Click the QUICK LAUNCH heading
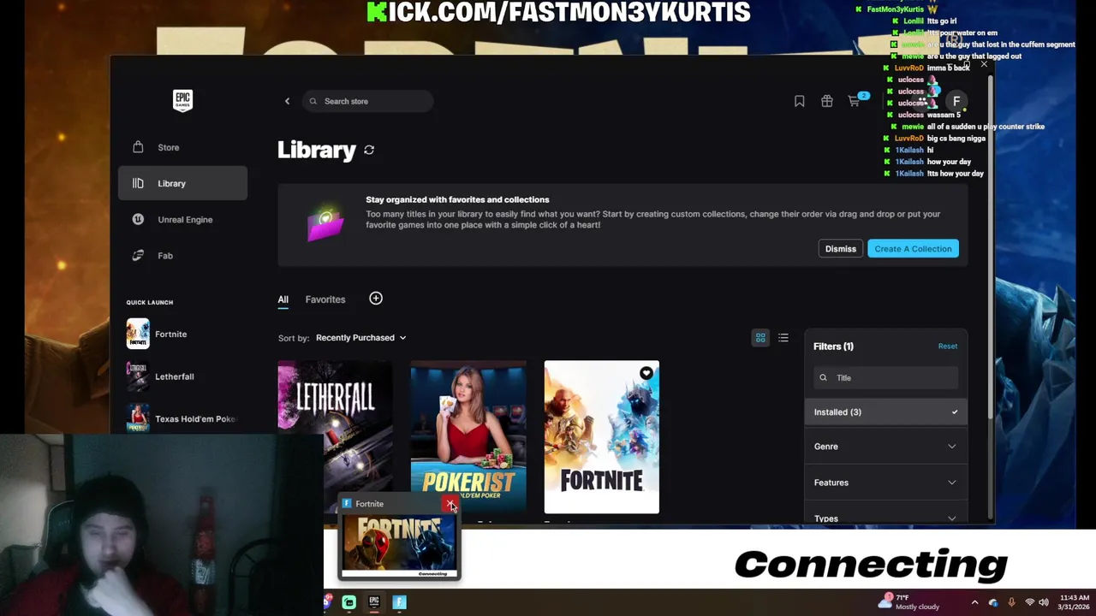 point(150,302)
